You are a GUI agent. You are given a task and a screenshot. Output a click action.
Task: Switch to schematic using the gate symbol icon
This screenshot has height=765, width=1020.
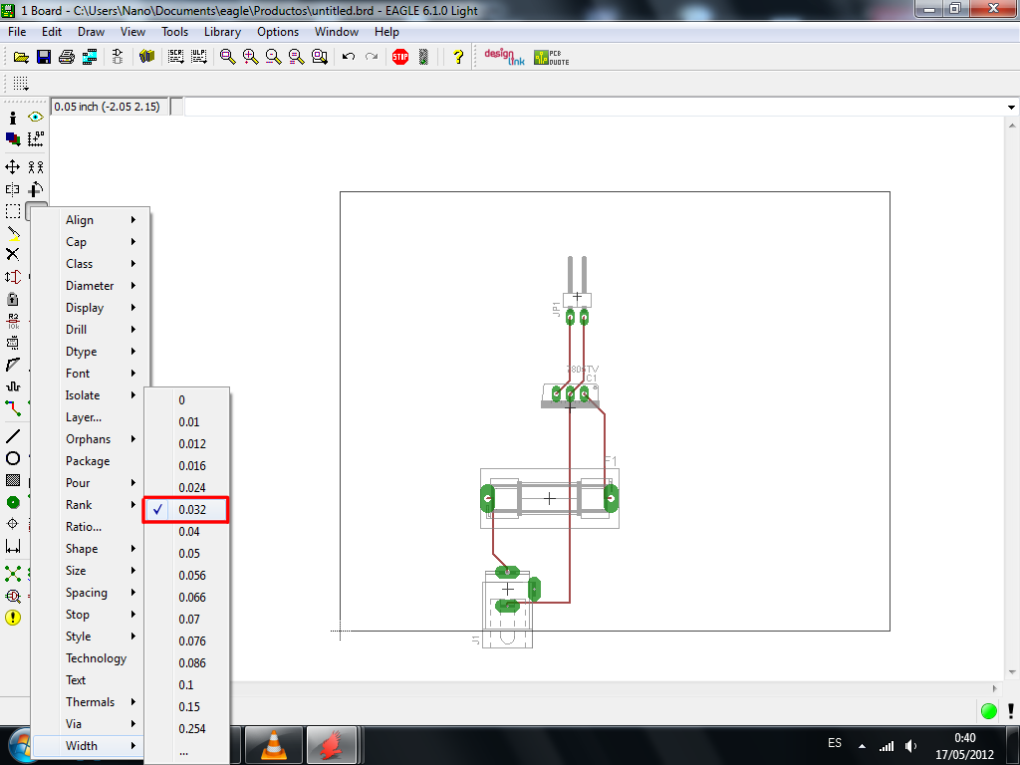pos(118,57)
